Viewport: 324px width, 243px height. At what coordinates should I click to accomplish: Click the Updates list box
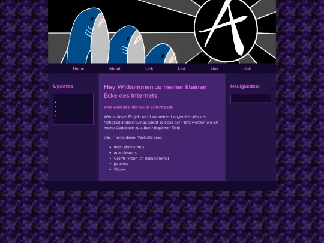pyautogui.click(x=73, y=109)
